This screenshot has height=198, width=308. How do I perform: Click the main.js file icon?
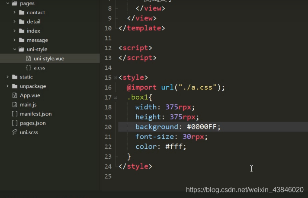(15, 104)
